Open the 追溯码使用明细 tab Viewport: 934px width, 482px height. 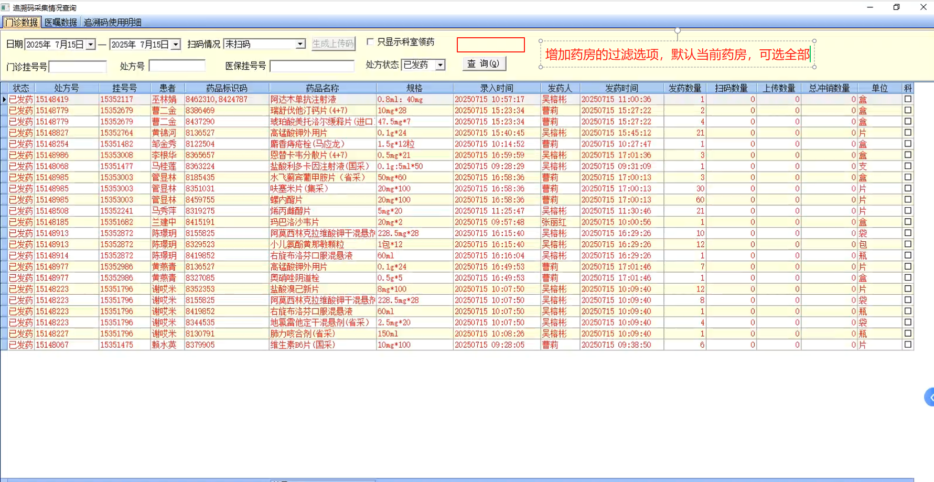(112, 22)
